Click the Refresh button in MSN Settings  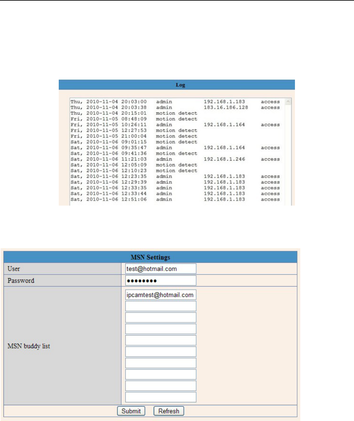pos(169,411)
